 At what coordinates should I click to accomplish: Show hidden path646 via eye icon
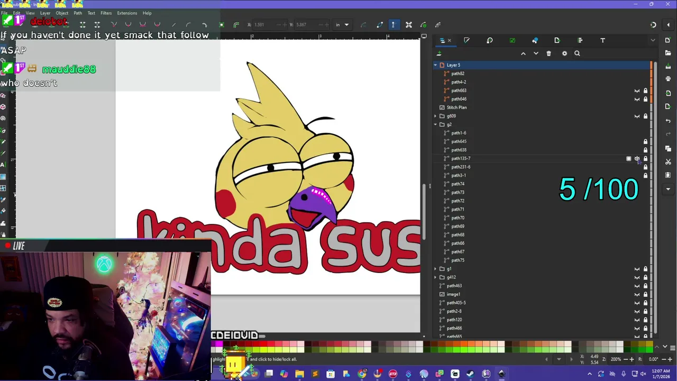(x=637, y=99)
